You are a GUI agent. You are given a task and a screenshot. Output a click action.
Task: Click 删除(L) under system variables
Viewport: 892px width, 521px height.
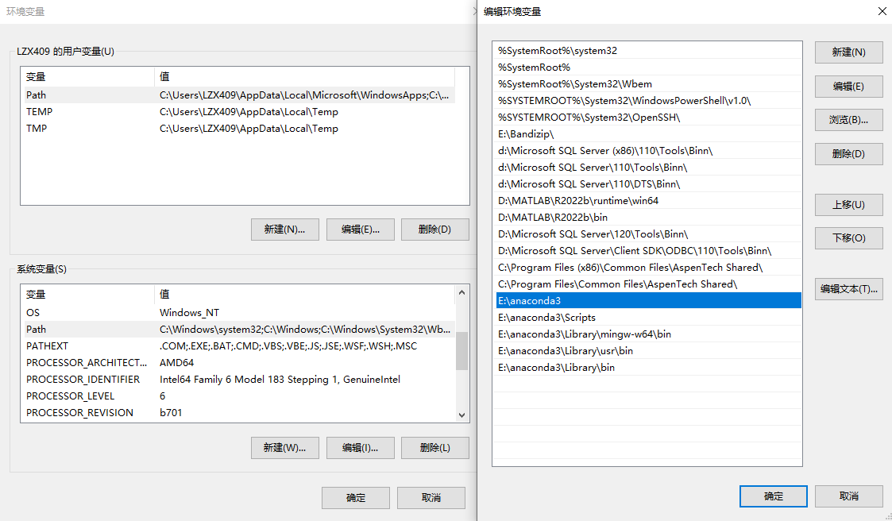pyautogui.click(x=435, y=448)
